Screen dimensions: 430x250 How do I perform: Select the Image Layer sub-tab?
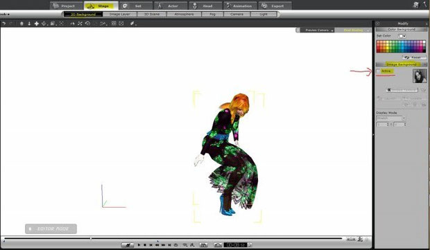119,15
